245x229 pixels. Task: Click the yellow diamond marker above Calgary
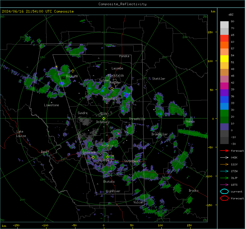click(x=108, y=157)
